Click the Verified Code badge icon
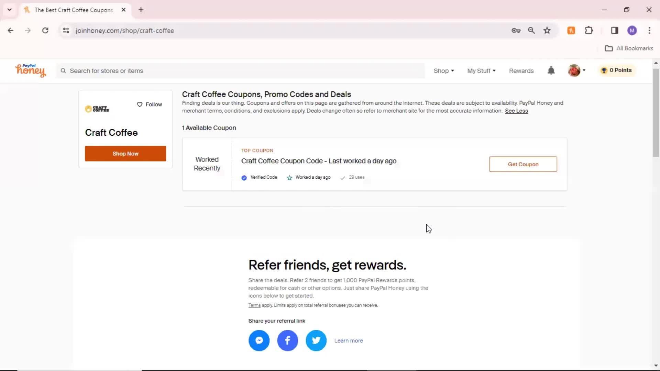 click(x=244, y=178)
